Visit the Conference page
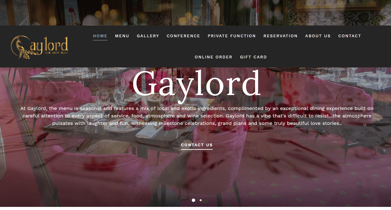The image size is (391, 210). coord(183,36)
